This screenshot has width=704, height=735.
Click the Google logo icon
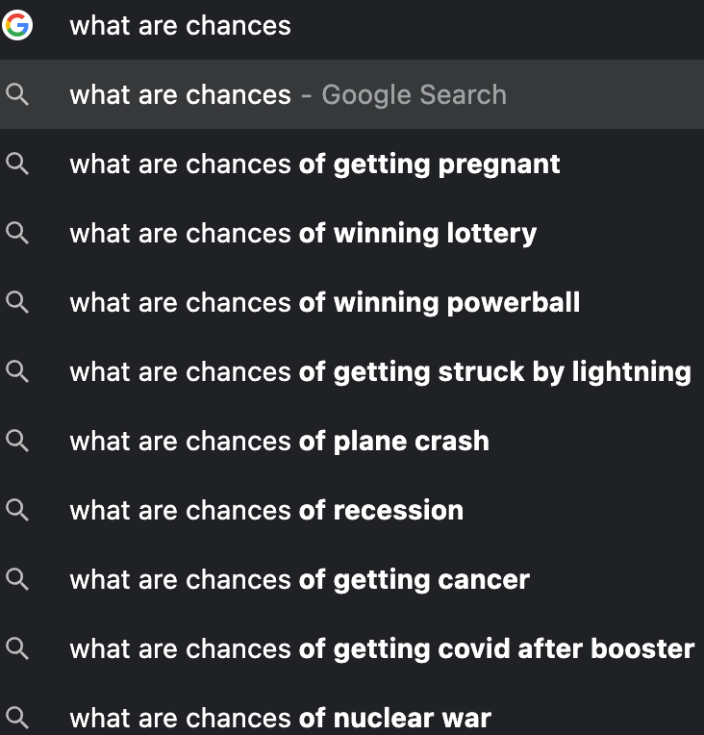click(x=17, y=25)
